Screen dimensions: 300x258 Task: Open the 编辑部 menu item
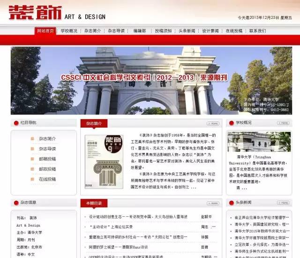[x=140, y=31]
